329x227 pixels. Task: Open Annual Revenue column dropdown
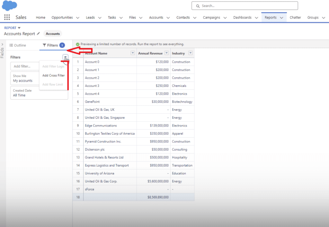point(167,53)
